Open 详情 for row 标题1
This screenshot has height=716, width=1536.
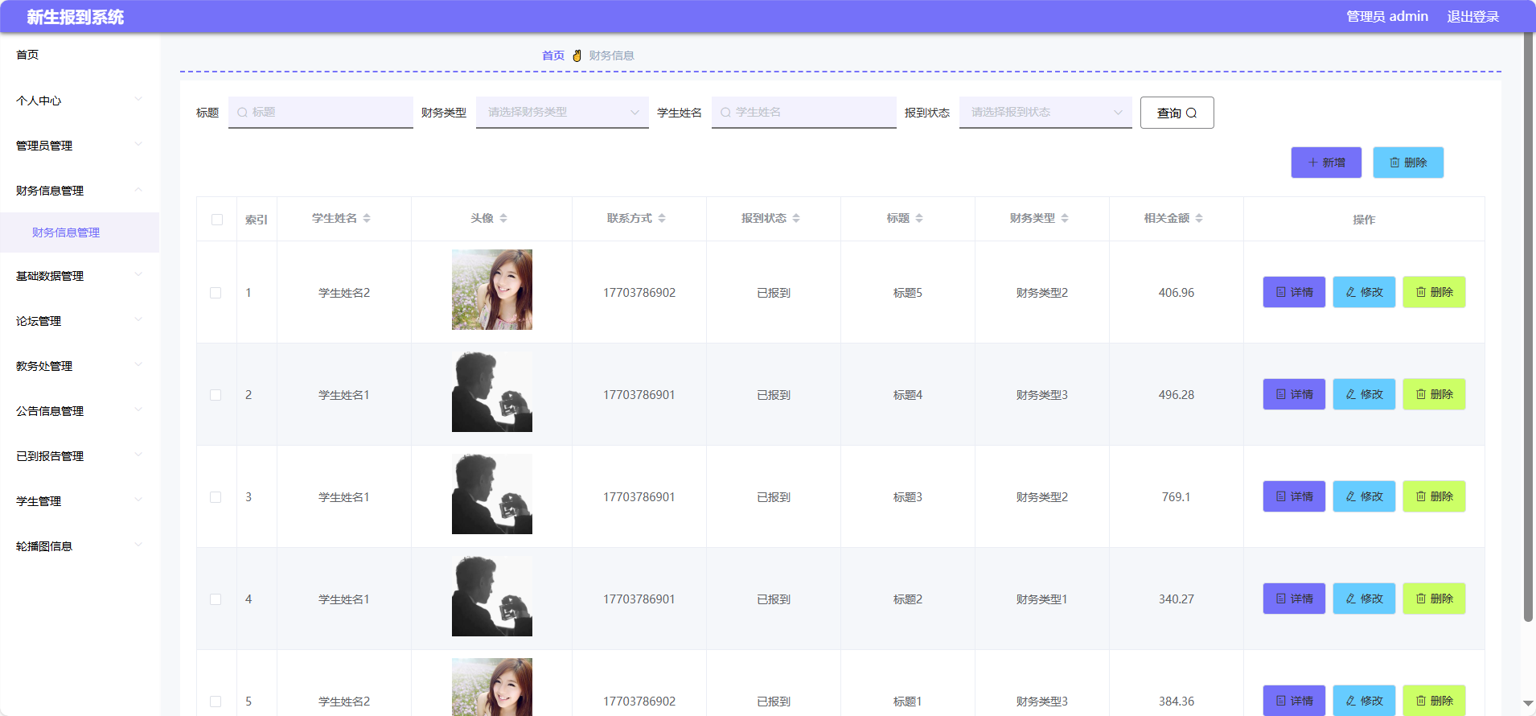(1294, 700)
